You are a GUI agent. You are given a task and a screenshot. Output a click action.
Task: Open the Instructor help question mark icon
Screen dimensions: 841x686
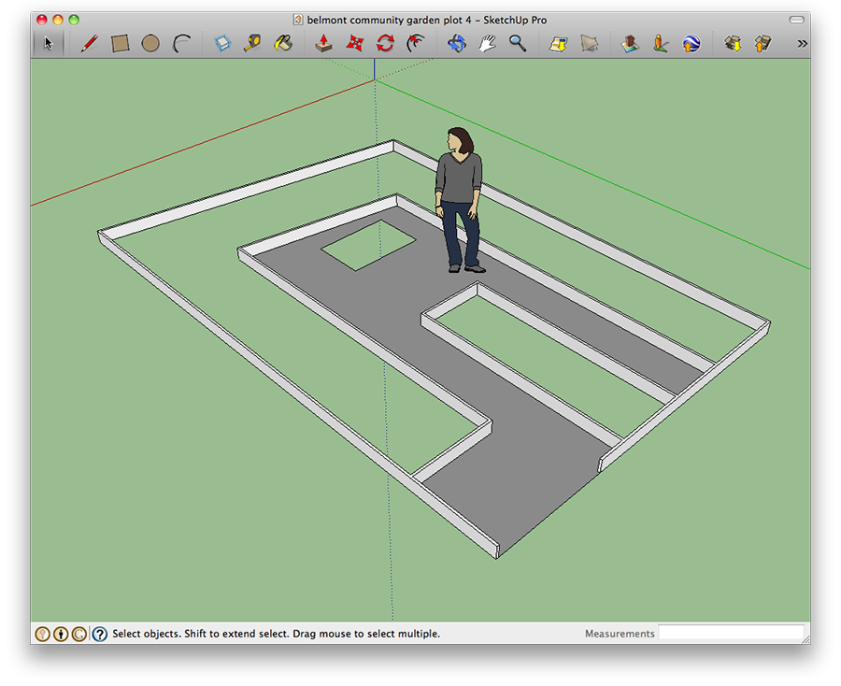(x=100, y=634)
